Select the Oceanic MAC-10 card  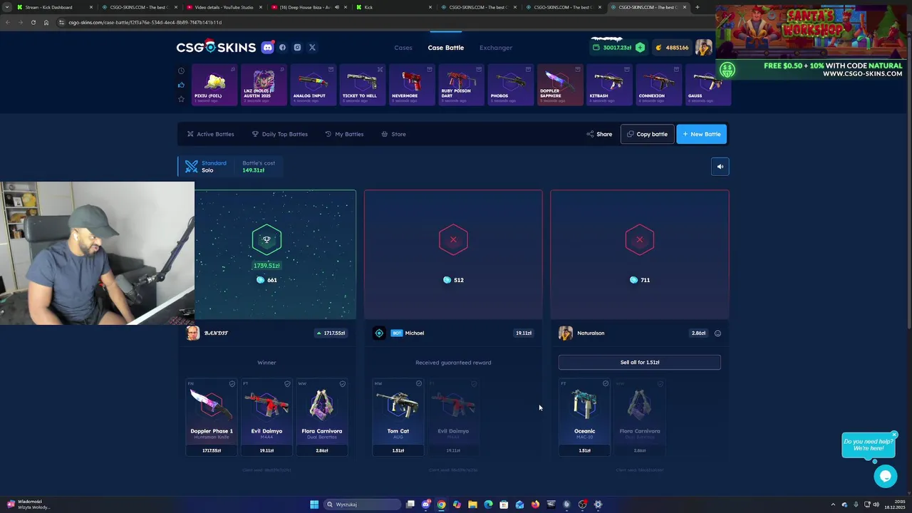[584, 418]
